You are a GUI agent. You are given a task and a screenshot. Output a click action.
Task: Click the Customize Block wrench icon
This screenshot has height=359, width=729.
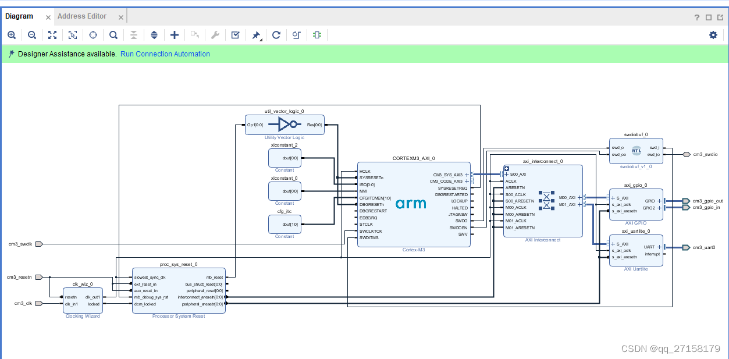(x=215, y=35)
